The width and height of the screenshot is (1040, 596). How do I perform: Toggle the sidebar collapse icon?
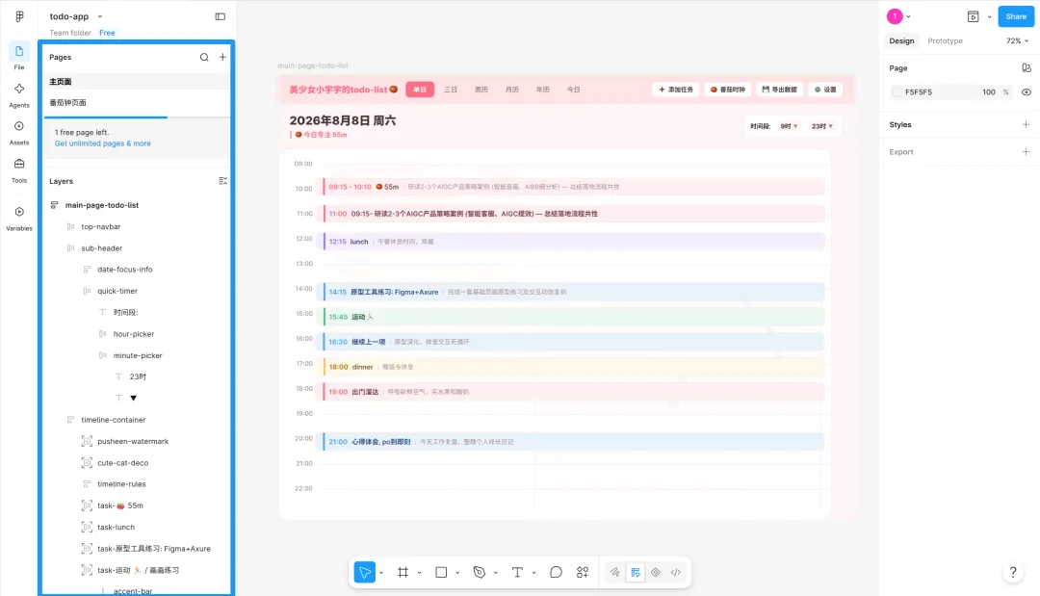[221, 16]
